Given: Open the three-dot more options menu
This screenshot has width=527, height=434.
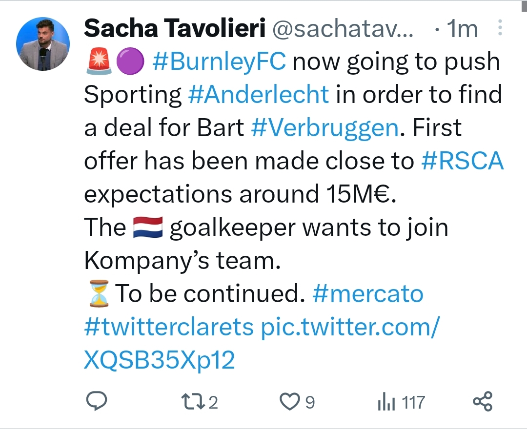Looking at the screenshot, I should pyautogui.click(x=500, y=28).
